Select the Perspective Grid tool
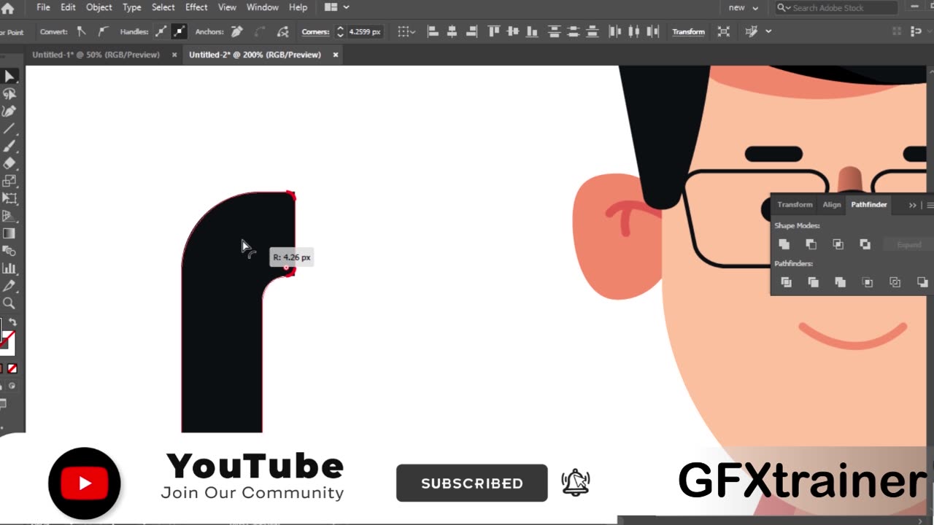Screen dimensions: 934x525 coord(9,216)
